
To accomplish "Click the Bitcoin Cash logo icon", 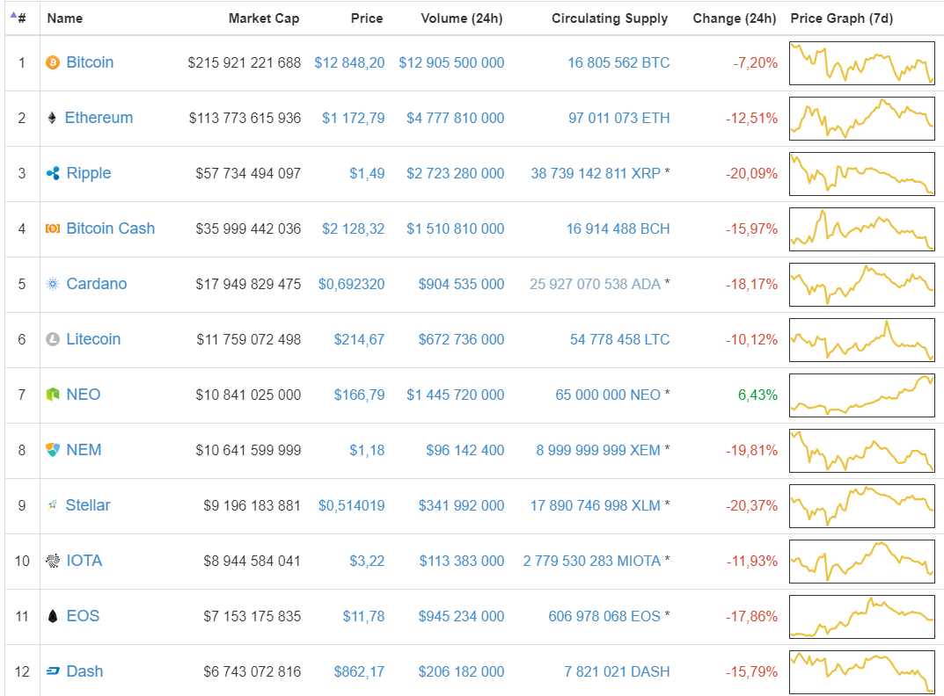I will 53,228.
